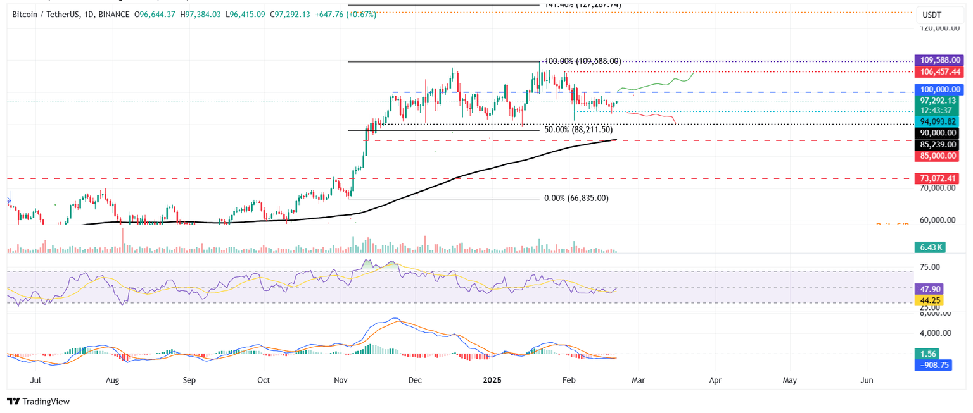
Task: Select the current price tag 97,292.13
Action: pyautogui.click(x=939, y=101)
